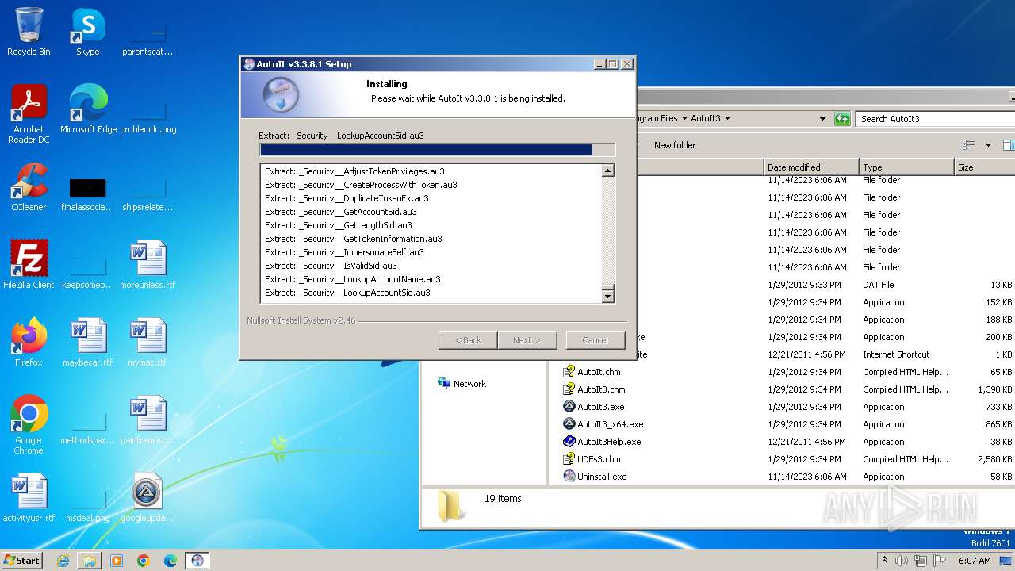Open Acrobat Reader DC shortcut
The image size is (1015, 571).
tap(29, 114)
